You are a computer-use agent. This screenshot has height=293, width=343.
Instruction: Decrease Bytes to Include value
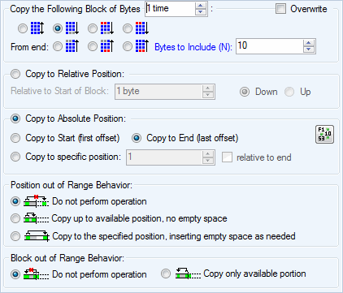pyautogui.click(x=309, y=50)
